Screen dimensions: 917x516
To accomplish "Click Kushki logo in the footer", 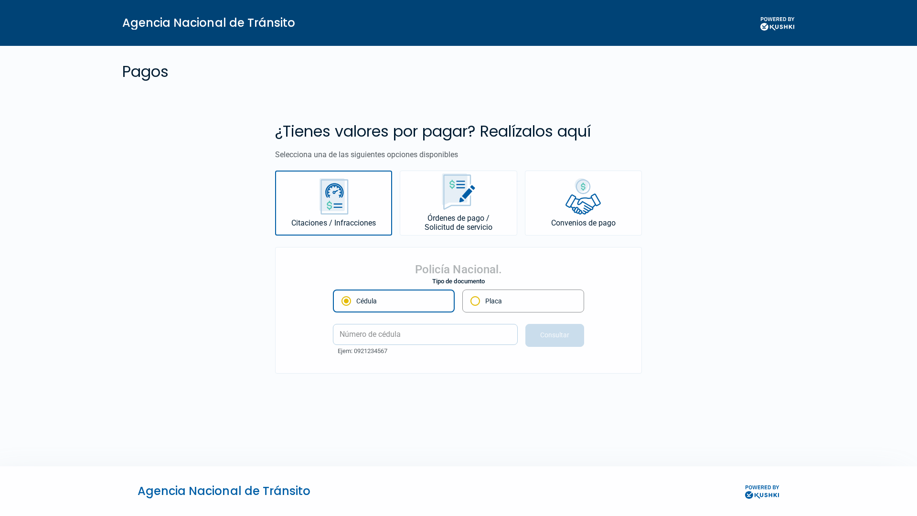I will click(x=762, y=492).
